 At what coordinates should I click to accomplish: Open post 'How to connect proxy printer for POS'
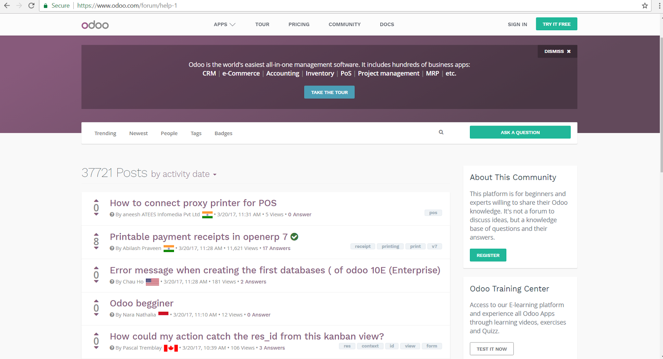point(193,203)
